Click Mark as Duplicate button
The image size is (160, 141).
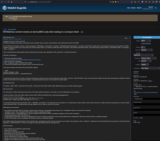click(146, 44)
